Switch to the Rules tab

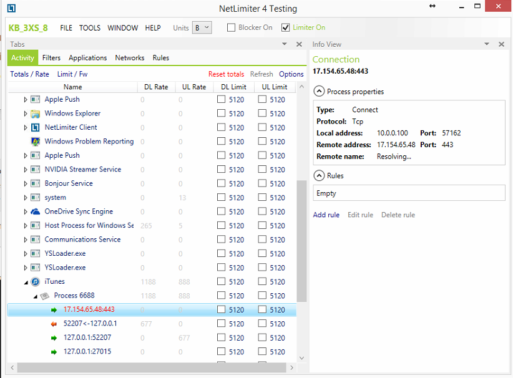click(160, 58)
